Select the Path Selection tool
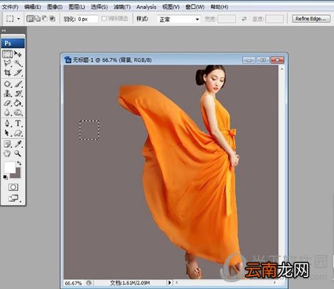The width and height of the screenshot is (334, 289). (x=7, y=133)
